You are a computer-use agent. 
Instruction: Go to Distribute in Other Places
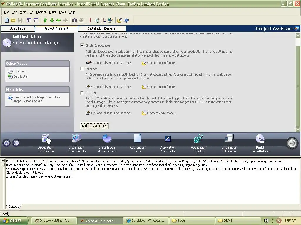pyautogui.click(x=20, y=76)
